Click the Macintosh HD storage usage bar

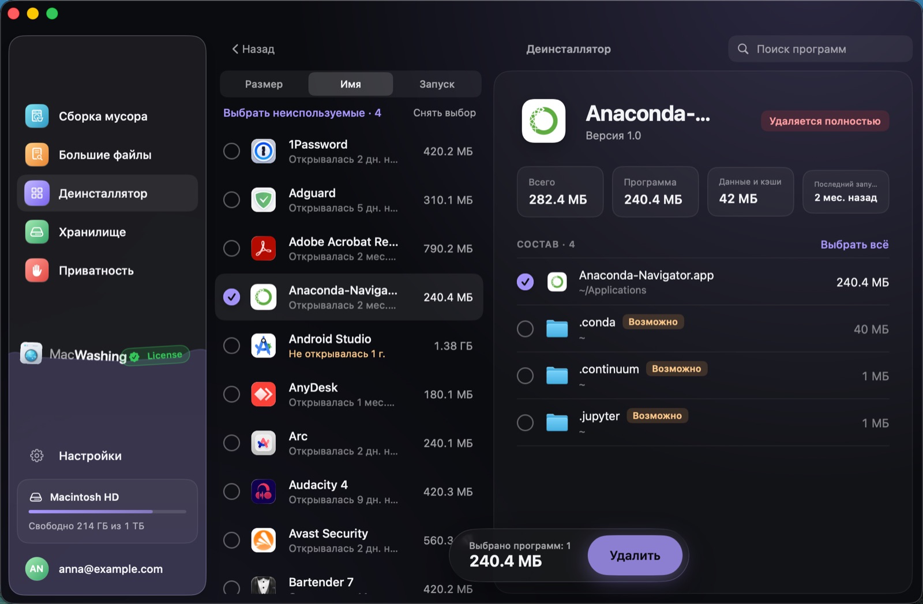(x=108, y=512)
